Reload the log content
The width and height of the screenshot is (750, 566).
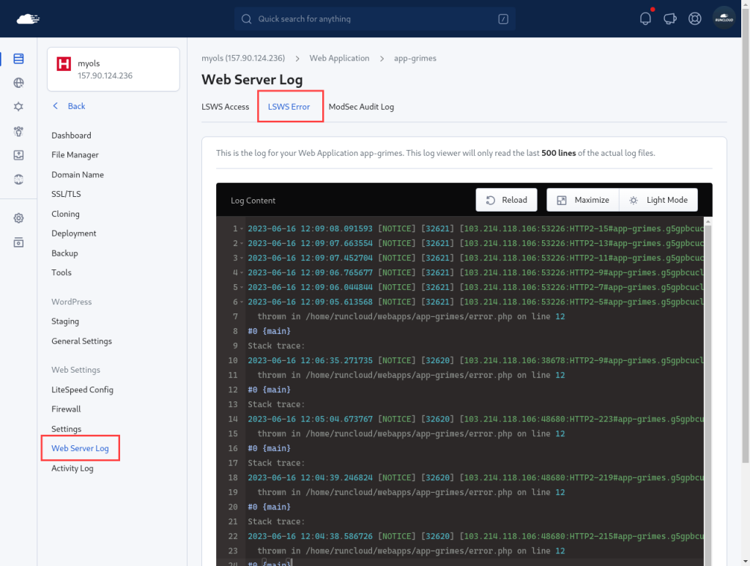(x=506, y=200)
